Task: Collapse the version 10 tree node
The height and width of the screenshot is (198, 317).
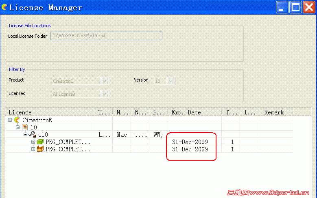Action: pos(18,127)
